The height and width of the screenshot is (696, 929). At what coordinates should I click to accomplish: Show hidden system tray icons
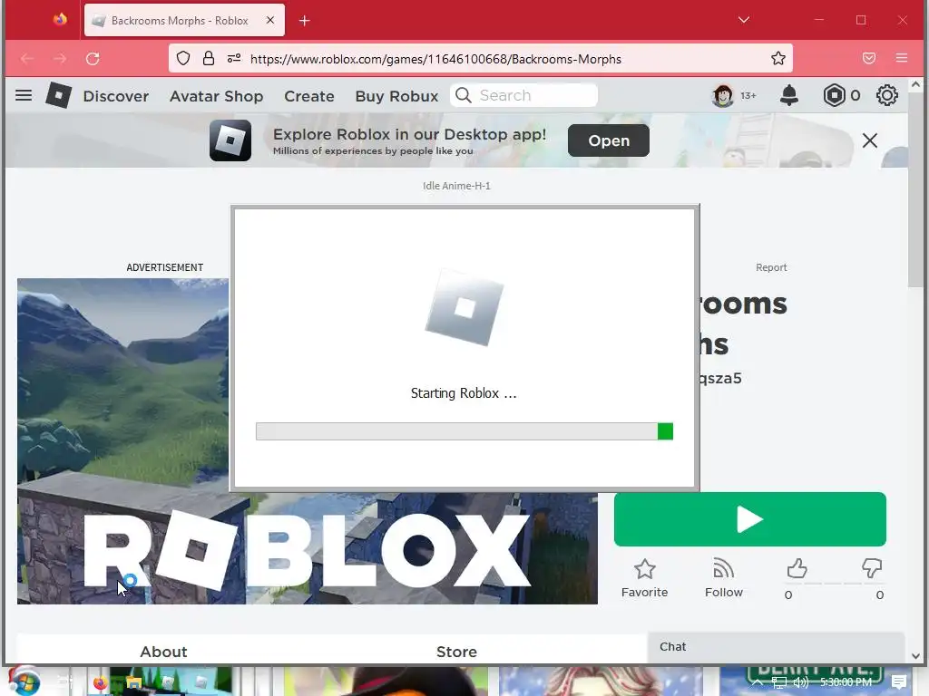coord(757,682)
